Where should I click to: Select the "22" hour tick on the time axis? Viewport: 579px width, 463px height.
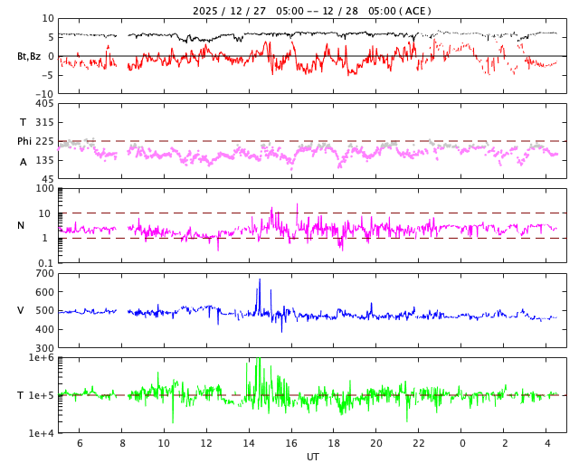(419, 443)
